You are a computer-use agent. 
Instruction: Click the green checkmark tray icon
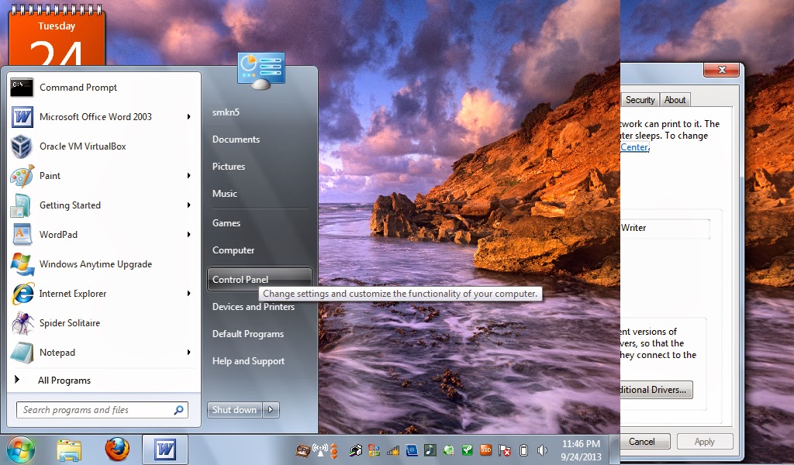pos(467,449)
